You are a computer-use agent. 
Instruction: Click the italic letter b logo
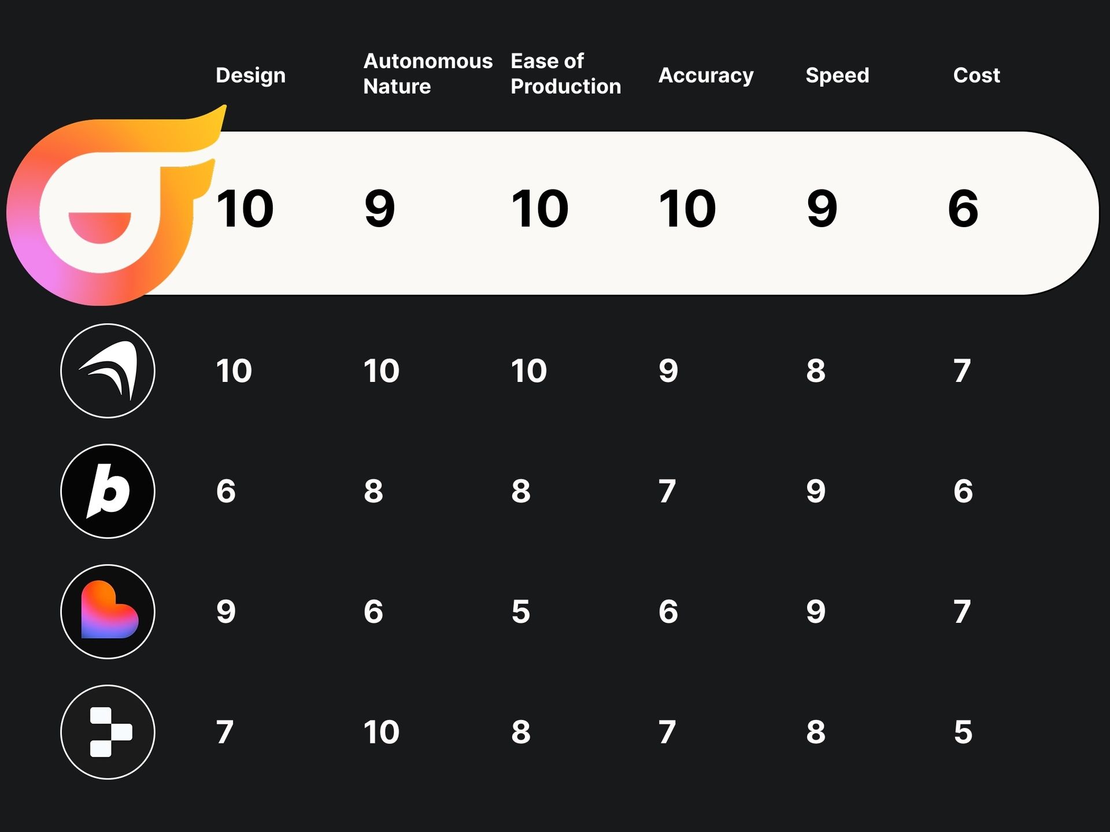(108, 491)
